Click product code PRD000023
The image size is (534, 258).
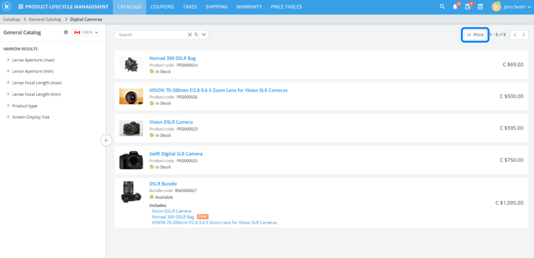(x=187, y=129)
